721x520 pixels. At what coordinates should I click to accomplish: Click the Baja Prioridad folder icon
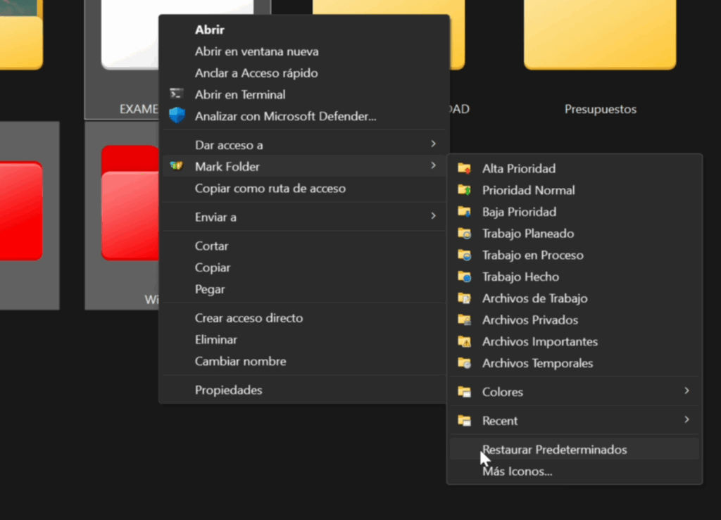tap(465, 212)
